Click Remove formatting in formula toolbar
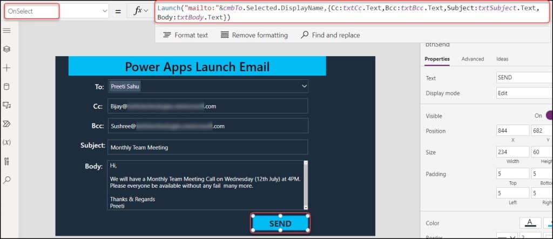The image size is (553, 239). click(x=254, y=35)
